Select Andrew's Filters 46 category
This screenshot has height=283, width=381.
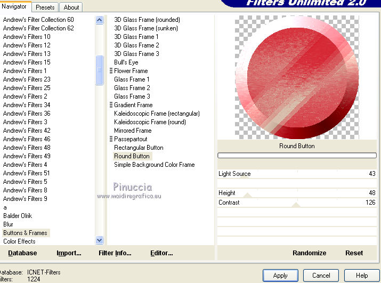(x=27, y=139)
